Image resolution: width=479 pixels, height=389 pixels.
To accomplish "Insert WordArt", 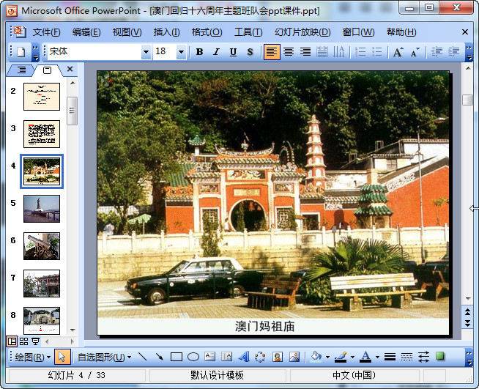I will [x=243, y=357].
